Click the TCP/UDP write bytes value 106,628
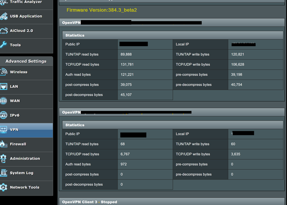The width and height of the screenshot is (287, 205). 238,64
